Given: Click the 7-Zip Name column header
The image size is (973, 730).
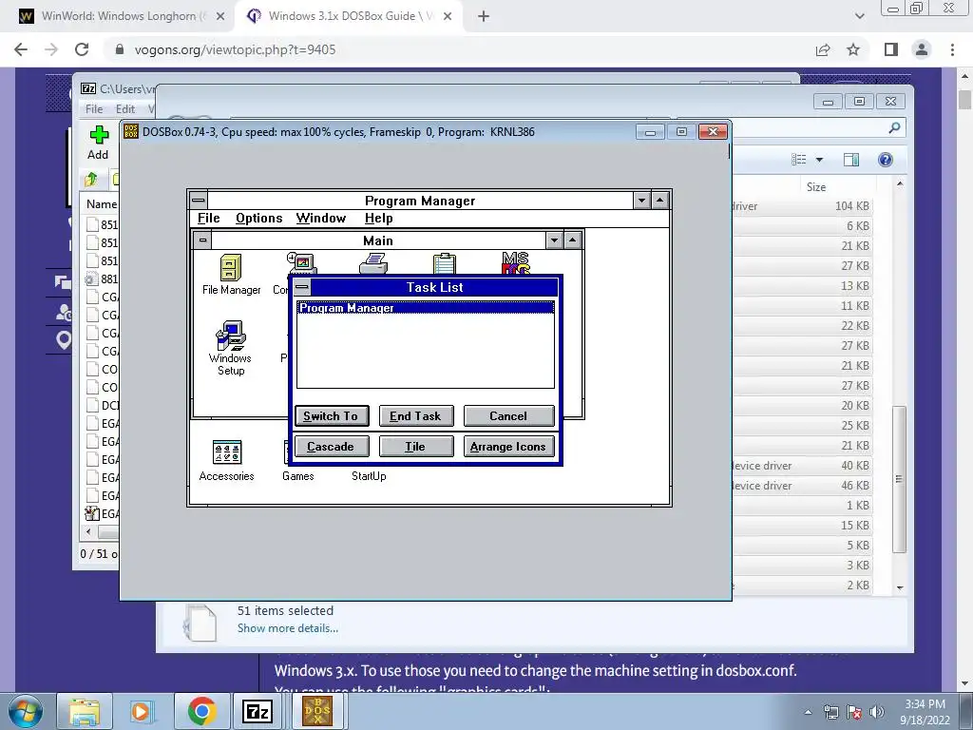Looking at the screenshot, I should pos(101,204).
